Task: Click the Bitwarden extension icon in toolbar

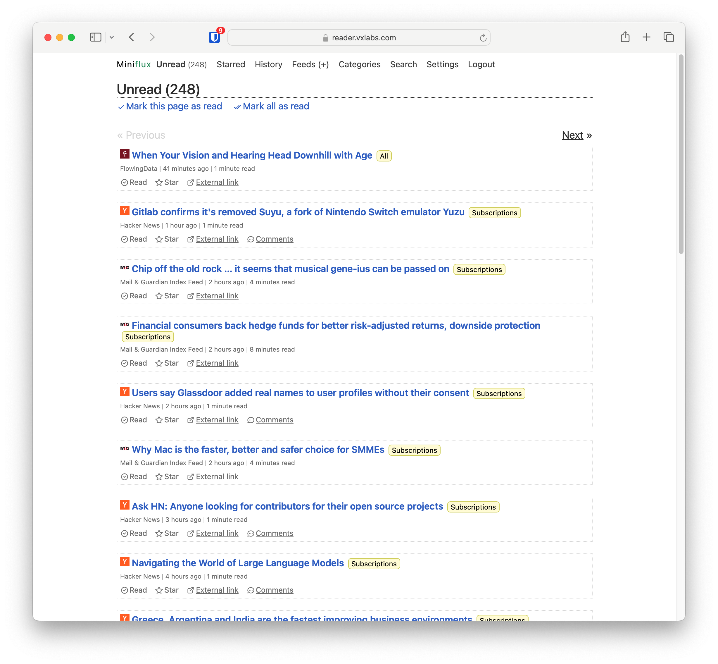Action: [x=214, y=37]
